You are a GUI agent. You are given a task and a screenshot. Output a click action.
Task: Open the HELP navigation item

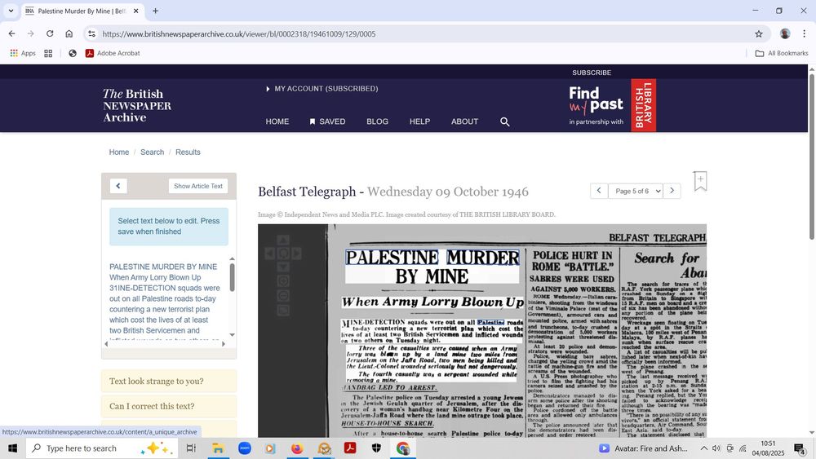coord(419,121)
